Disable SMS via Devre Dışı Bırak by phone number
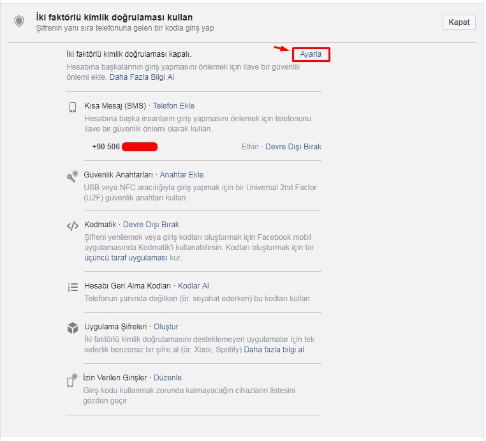Image resolution: width=486 pixels, height=441 pixels. [293, 147]
